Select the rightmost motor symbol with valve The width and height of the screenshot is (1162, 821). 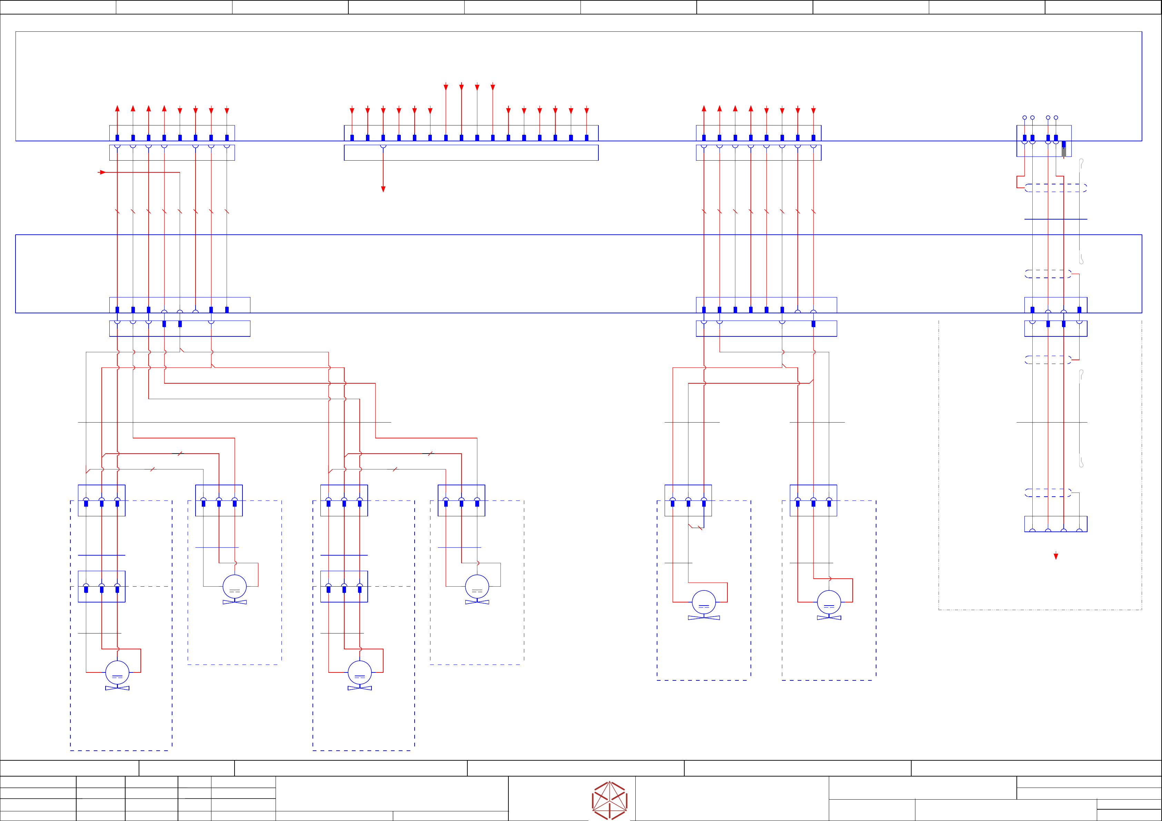coord(828,602)
